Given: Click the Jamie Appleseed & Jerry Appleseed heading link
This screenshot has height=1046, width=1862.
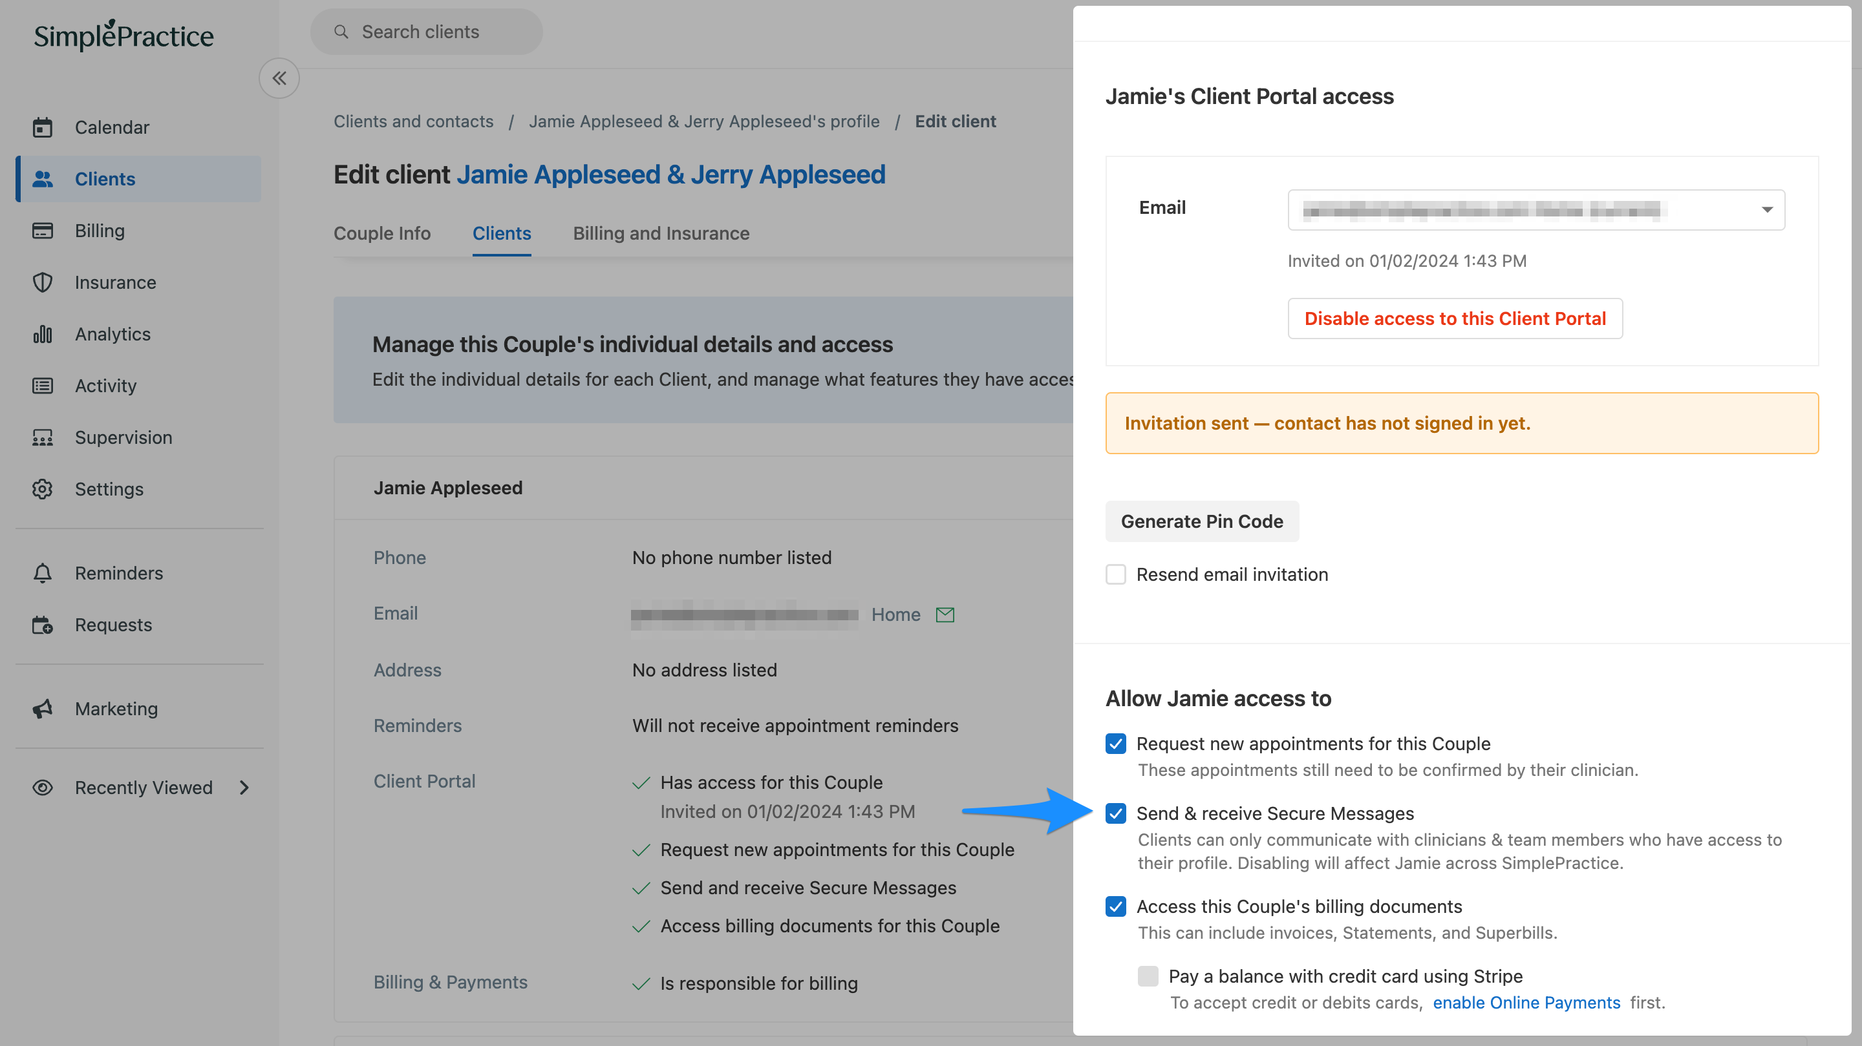Looking at the screenshot, I should click(x=670, y=174).
